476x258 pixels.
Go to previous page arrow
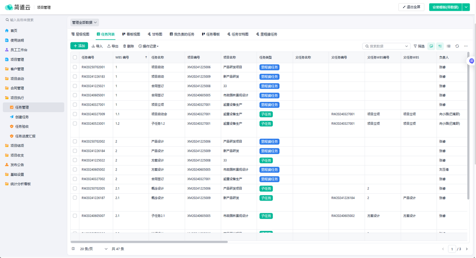point(443,249)
